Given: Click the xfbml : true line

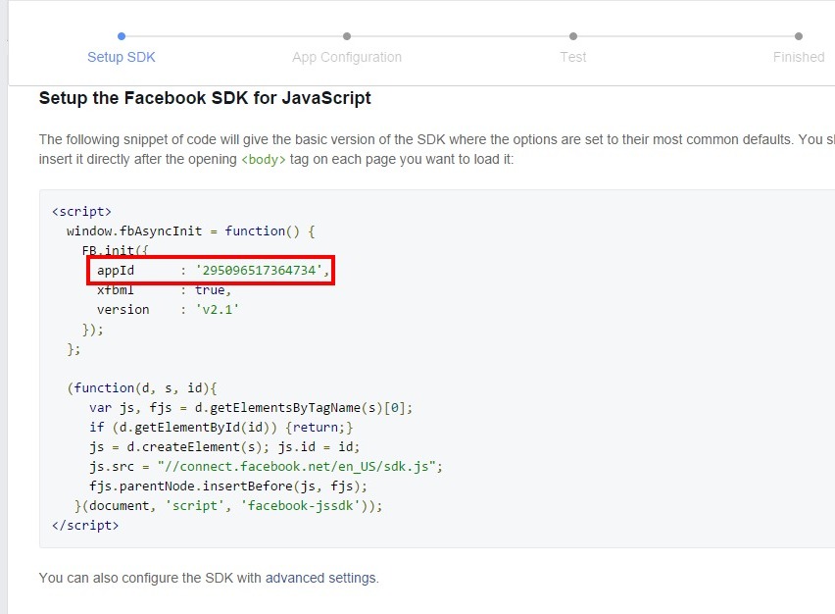Looking at the screenshot, I should pyautogui.click(x=164, y=290).
